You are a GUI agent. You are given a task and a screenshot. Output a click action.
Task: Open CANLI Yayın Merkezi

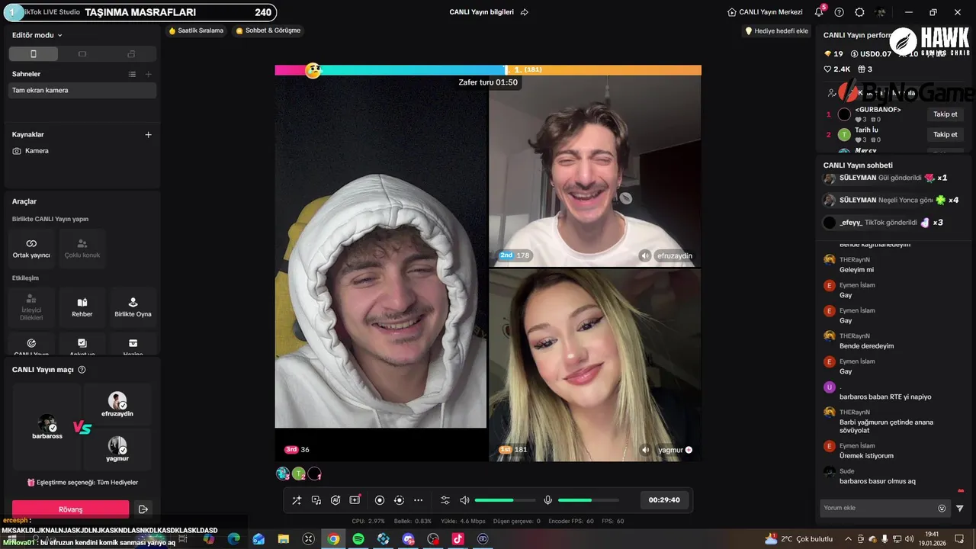click(x=765, y=12)
